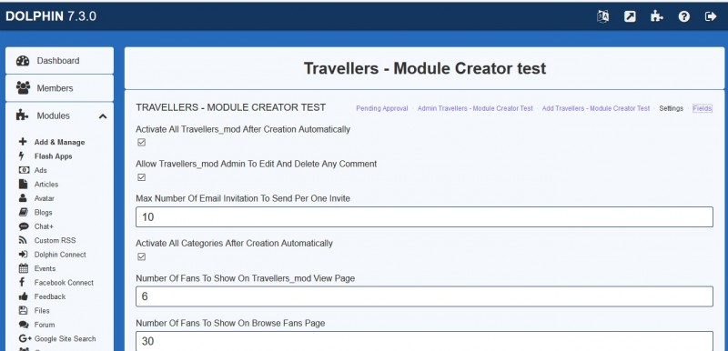Open the Events module link

pyautogui.click(x=45, y=268)
